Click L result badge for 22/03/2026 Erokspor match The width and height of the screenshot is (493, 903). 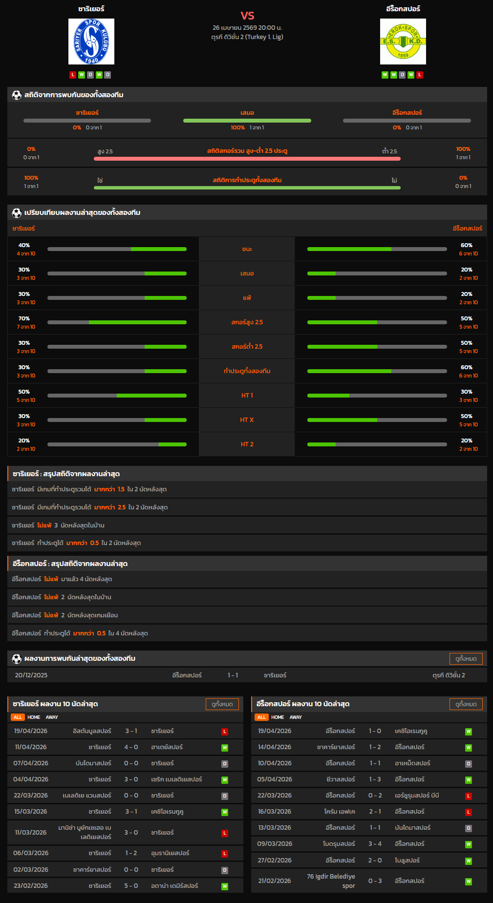click(469, 796)
